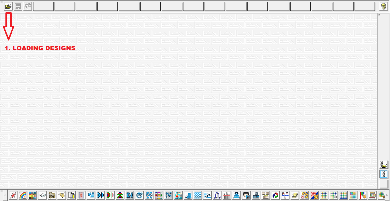The width and height of the screenshot is (390, 201).
Task: Click the floppy disk over blue loom icon
Action: (x=256, y=195)
